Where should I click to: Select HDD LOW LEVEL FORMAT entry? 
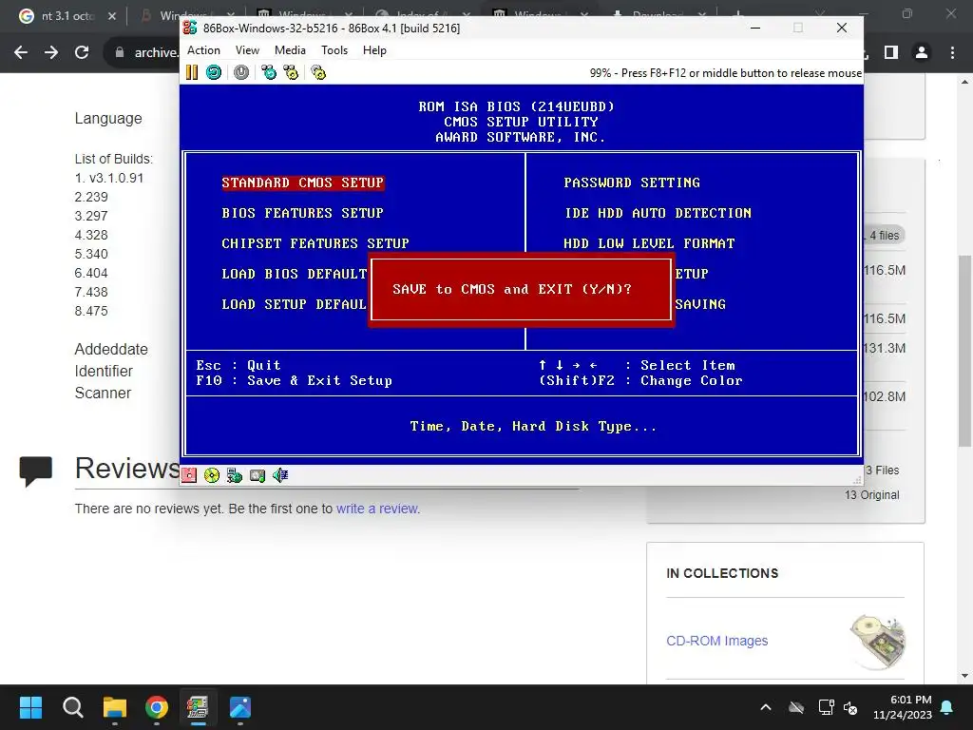[x=649, y=243]
